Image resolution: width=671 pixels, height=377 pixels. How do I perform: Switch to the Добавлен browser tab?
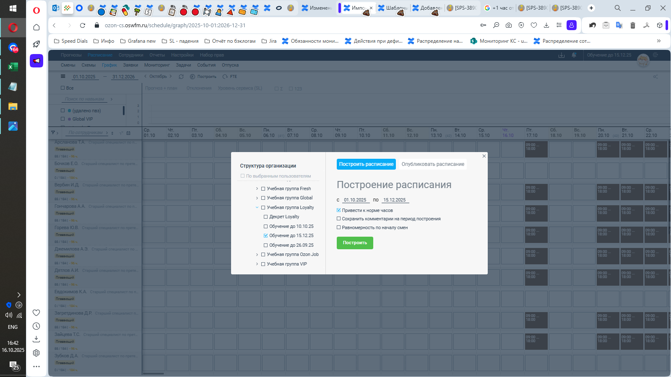[427, 8]
